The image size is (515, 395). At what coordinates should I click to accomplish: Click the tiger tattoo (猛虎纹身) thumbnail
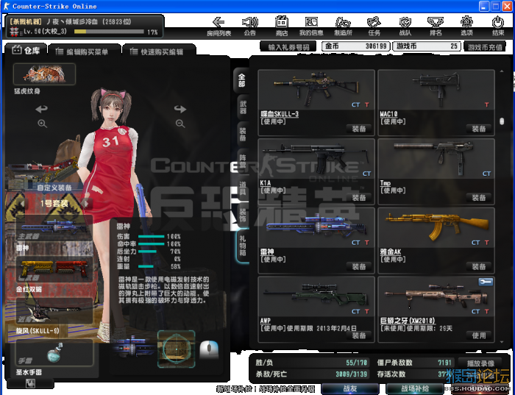(44, 74)
